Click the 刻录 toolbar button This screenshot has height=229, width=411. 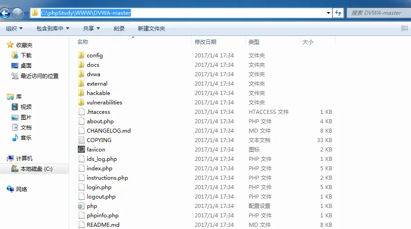point(119,29)
